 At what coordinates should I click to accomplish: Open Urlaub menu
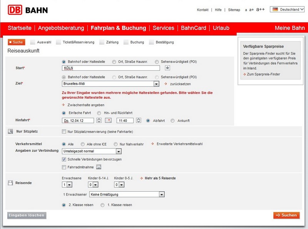point(221,28)
